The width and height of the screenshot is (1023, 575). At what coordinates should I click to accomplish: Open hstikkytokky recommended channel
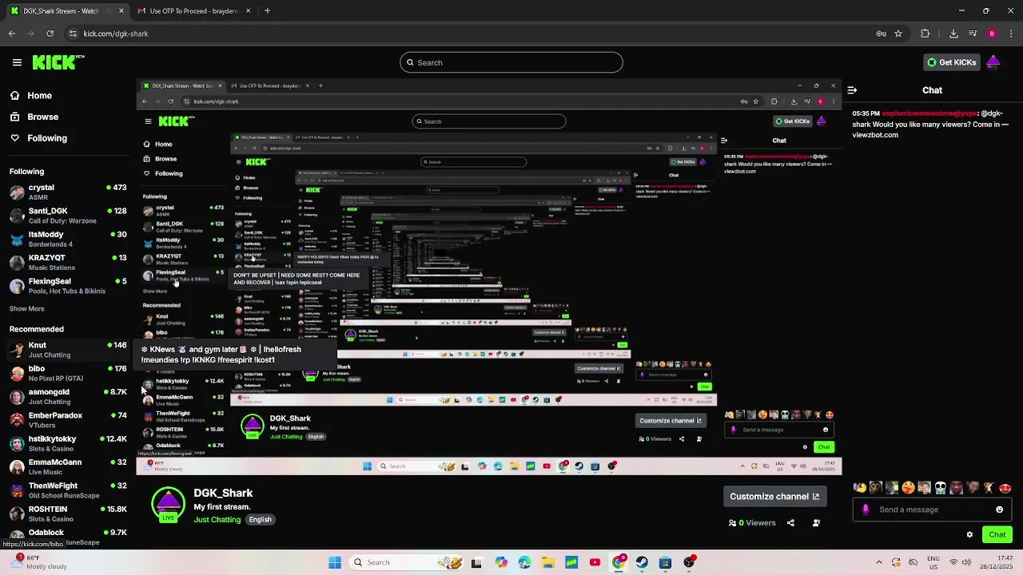[x=68, y=443]
